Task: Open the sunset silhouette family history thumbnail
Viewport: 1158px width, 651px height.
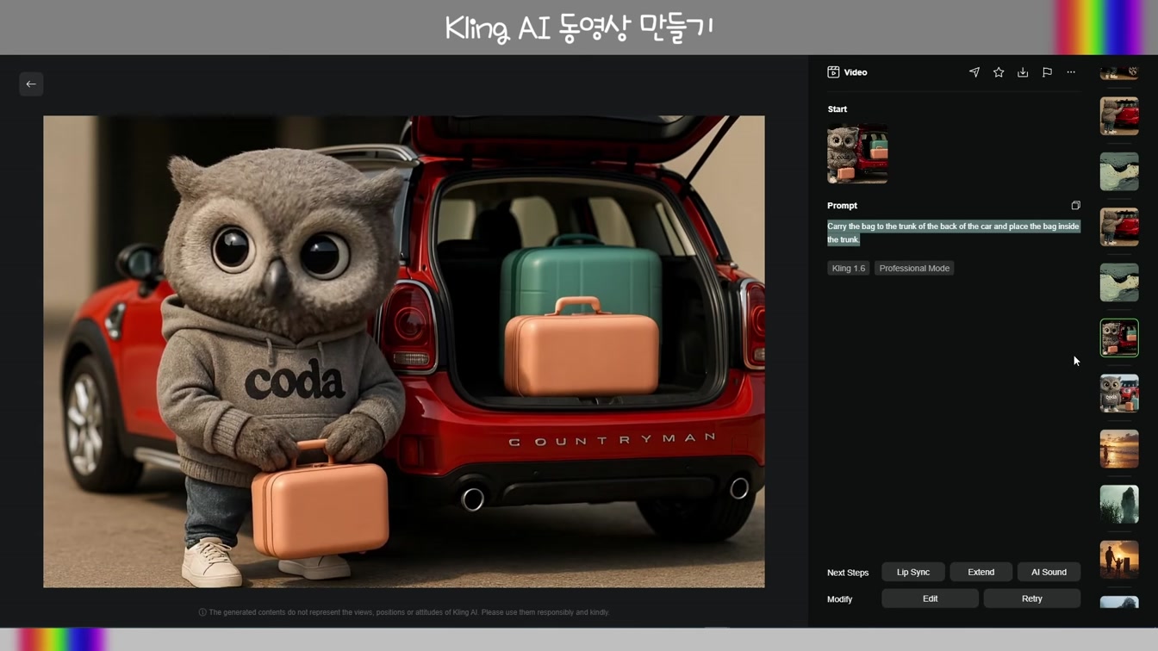Action: click(x=1119, y=560)
